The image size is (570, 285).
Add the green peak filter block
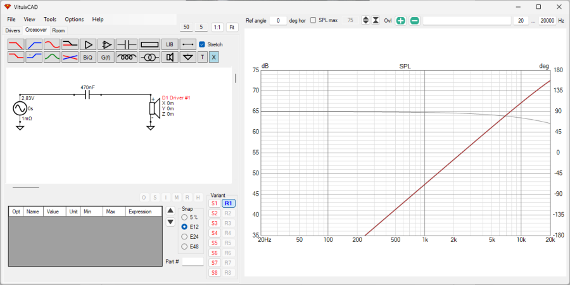click(52, 57)
